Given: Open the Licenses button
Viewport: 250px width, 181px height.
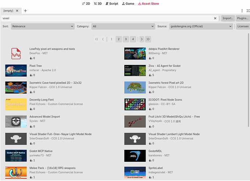Looking at the screenshot, I should [243, 26].
